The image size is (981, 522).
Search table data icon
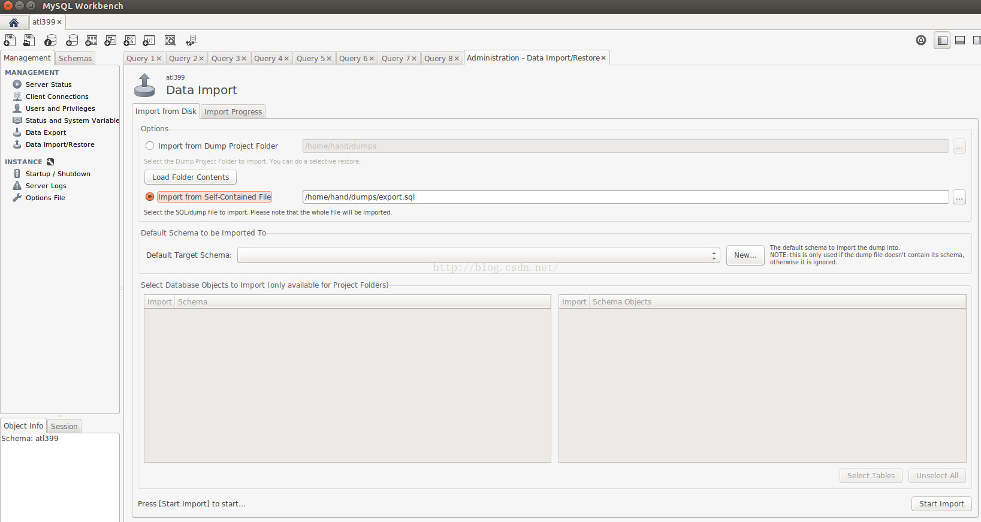pyautogui.click(x=170, y=40)
